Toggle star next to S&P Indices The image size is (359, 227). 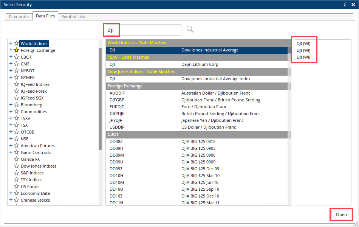click(x=17, y=173)
